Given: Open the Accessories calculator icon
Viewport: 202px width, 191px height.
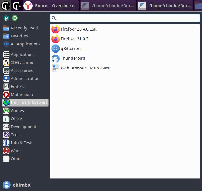Looking at the screenshot, I should coord(6,71).
